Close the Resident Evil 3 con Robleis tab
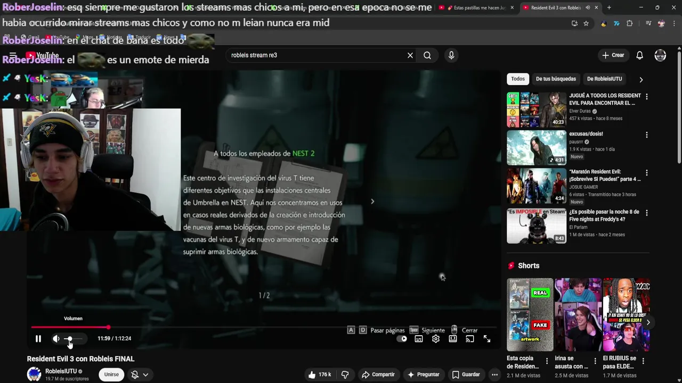This screenshot has width=682, height=383. (596, 8)
